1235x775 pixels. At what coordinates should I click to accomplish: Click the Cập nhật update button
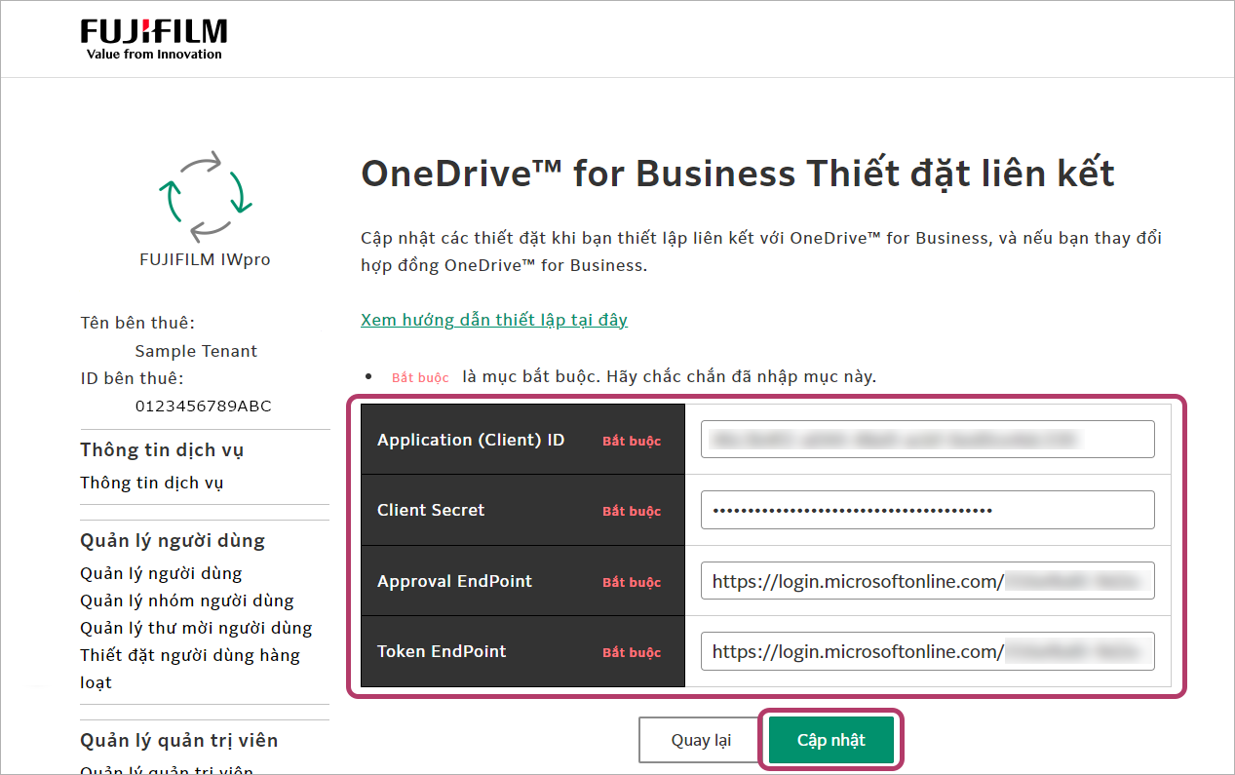(x=831, y=740)
